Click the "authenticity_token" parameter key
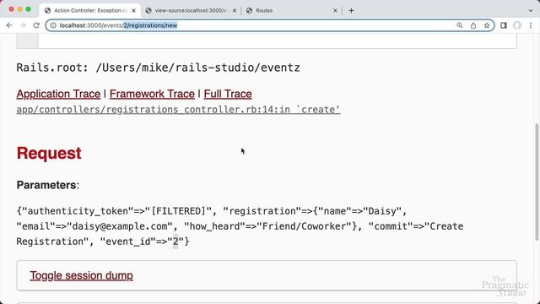This screenshot has width=540, height=304. (x=78, y=211)
